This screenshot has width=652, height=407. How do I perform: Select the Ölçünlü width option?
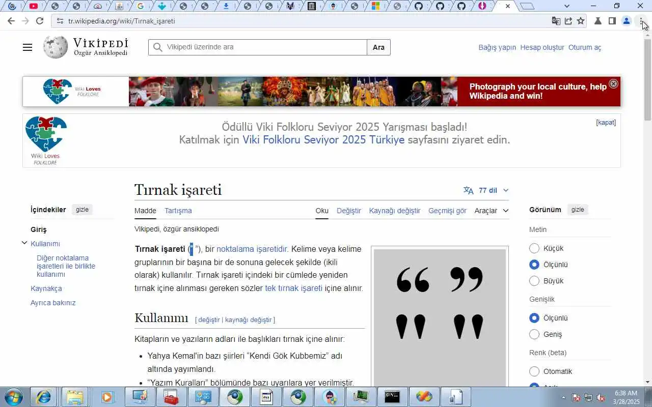click(x=534, y=318)
